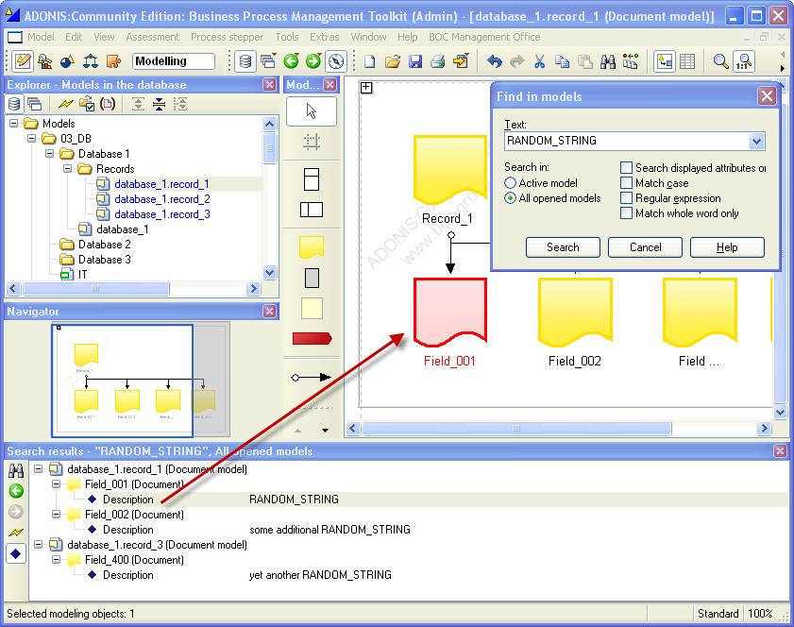794x627 pixels.
Task: Close the Explorer panel
Action: pos(270,85)
